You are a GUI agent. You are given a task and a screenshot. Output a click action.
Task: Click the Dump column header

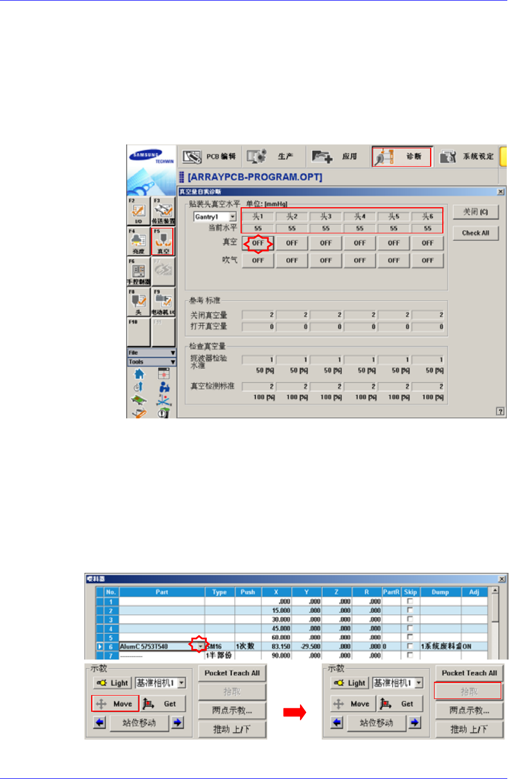pyautogui.click(x=440, y=592)
